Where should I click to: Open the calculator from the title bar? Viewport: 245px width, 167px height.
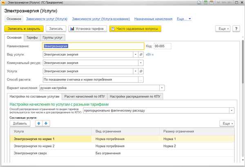[206, 2]
